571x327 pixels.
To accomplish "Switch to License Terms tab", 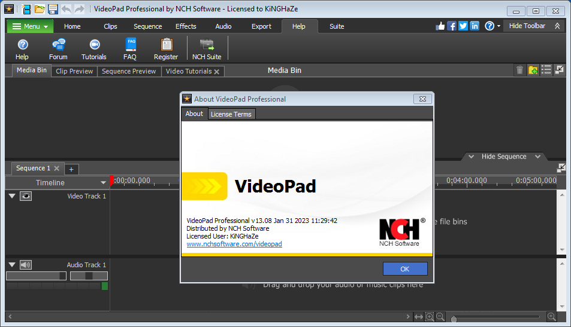I will click(231, 114).
